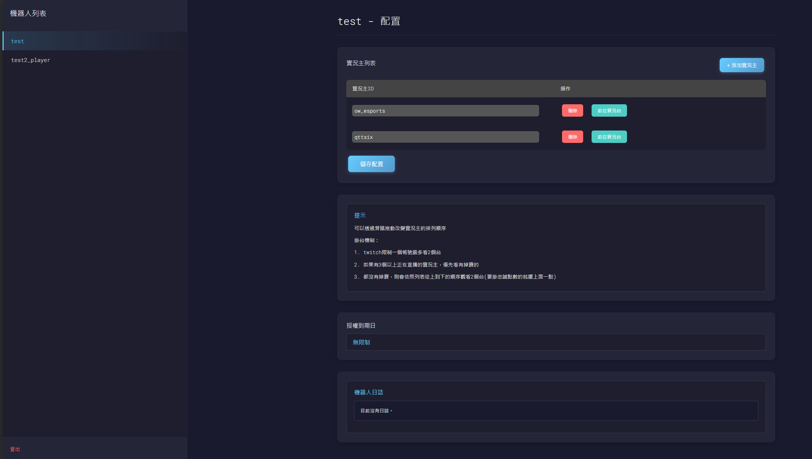Screen dimensions: 812x459
Task: Click the qttsix ID input field
Action: [x=445, y=137]
